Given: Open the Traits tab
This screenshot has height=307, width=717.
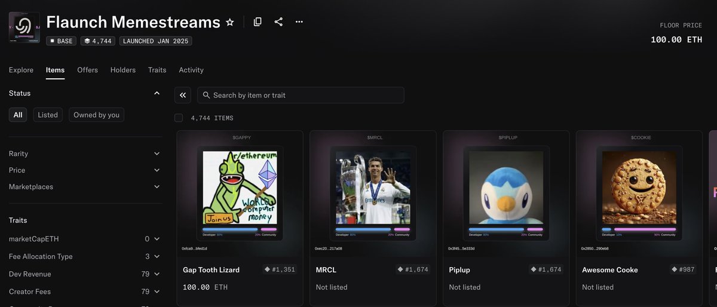Looking at the screenshot, I should pyautogui.click(x=157, y=70).
